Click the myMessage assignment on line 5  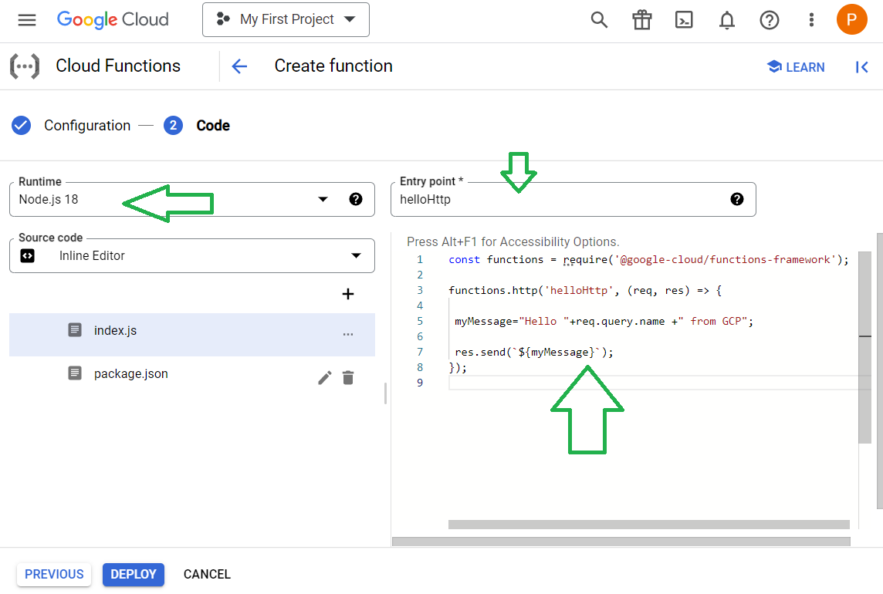pos(604,322)
